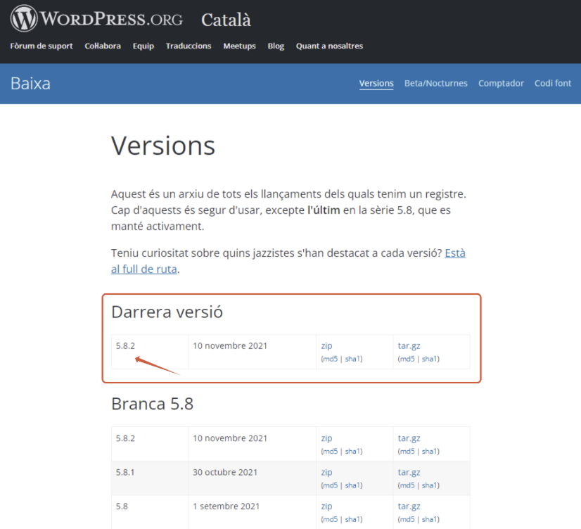This screenshot has width=581, height=529.
Task: Open zip sha1 in the 1 setembre 2021 row
Action: tap(353, 519)
